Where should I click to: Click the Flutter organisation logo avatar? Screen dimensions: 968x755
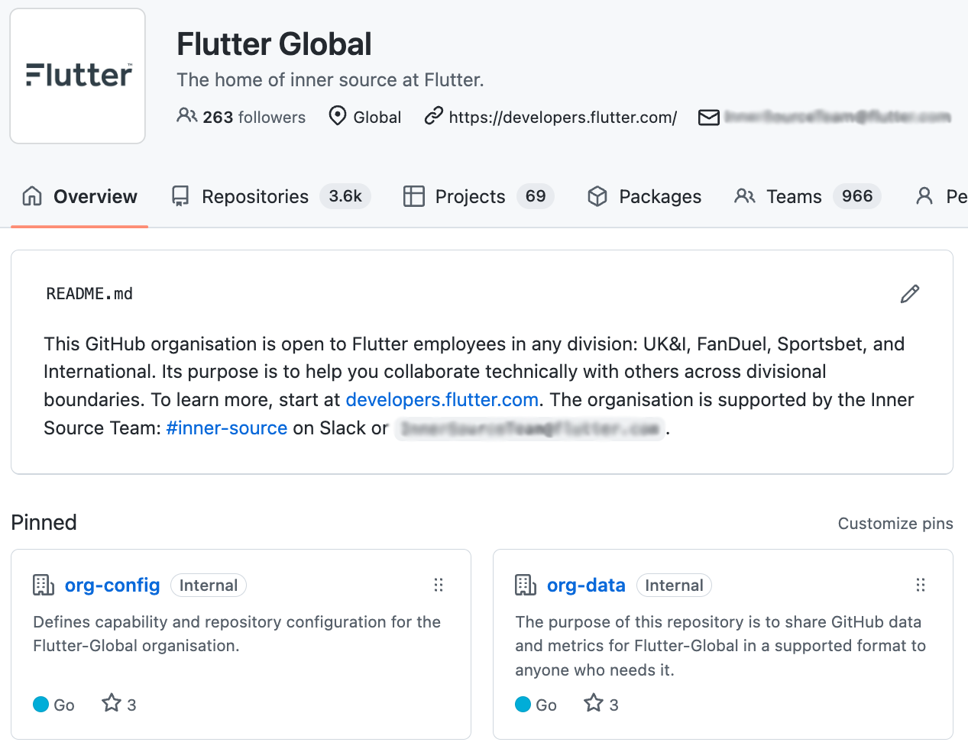77,76
